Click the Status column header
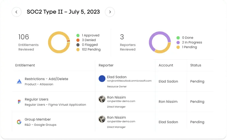This screenshot has width=227, height=140. pyautogui.click(x=196, y=65)
